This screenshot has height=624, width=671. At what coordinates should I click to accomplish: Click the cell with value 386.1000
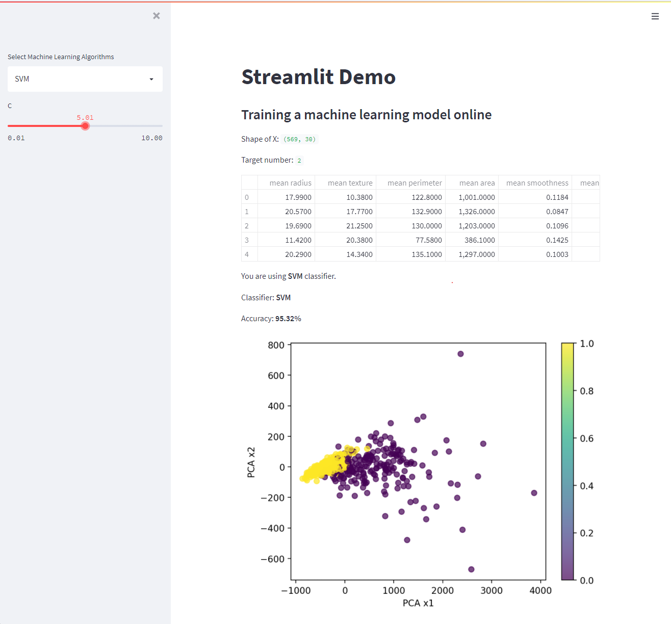coord(472,240)
